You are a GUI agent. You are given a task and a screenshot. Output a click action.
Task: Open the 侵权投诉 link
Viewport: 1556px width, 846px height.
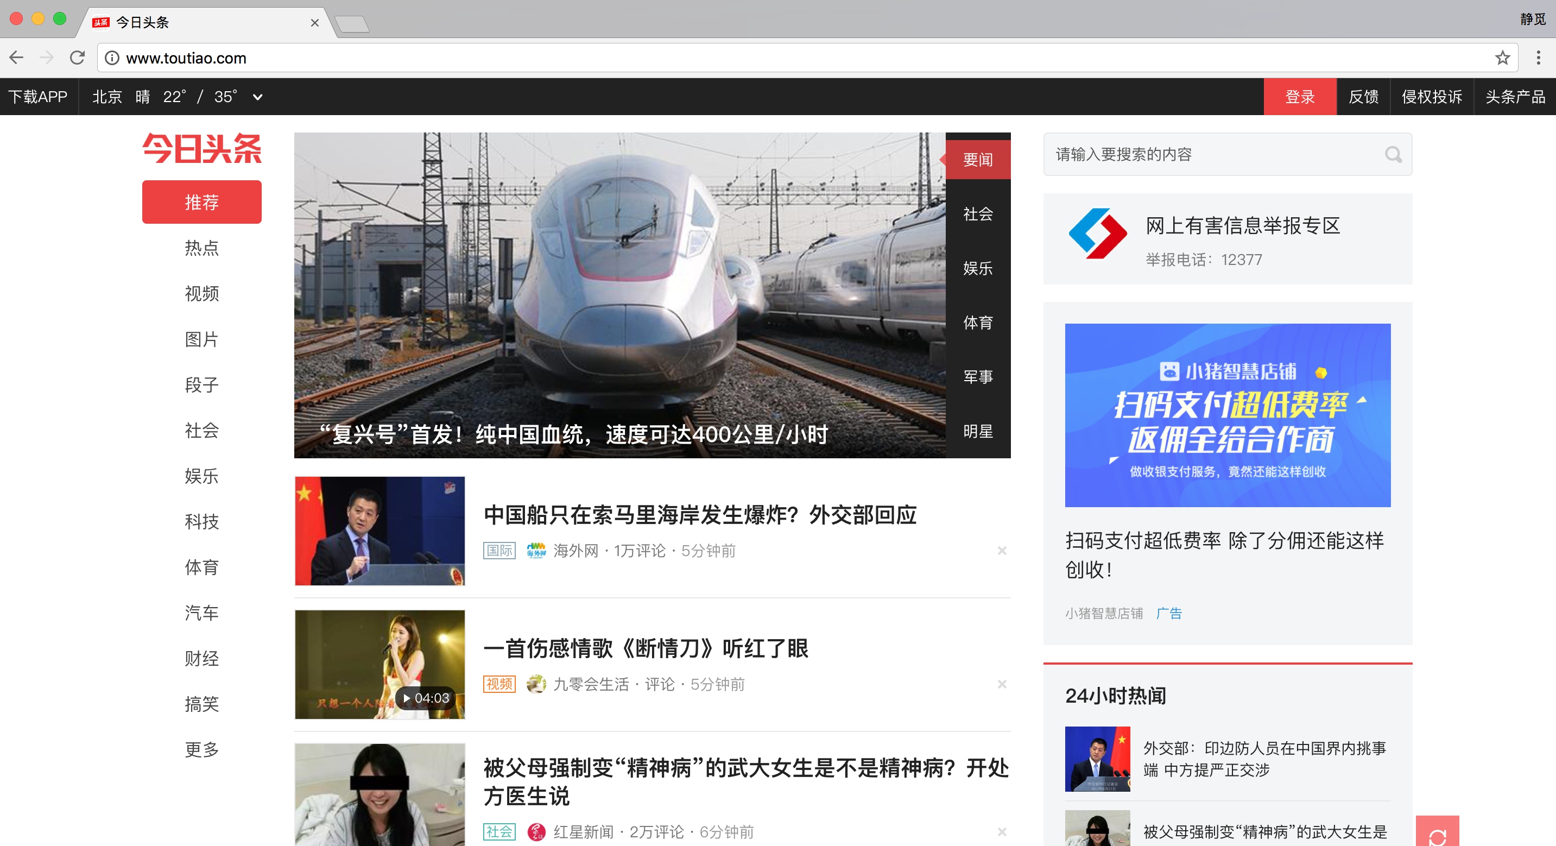[1432, 97]
